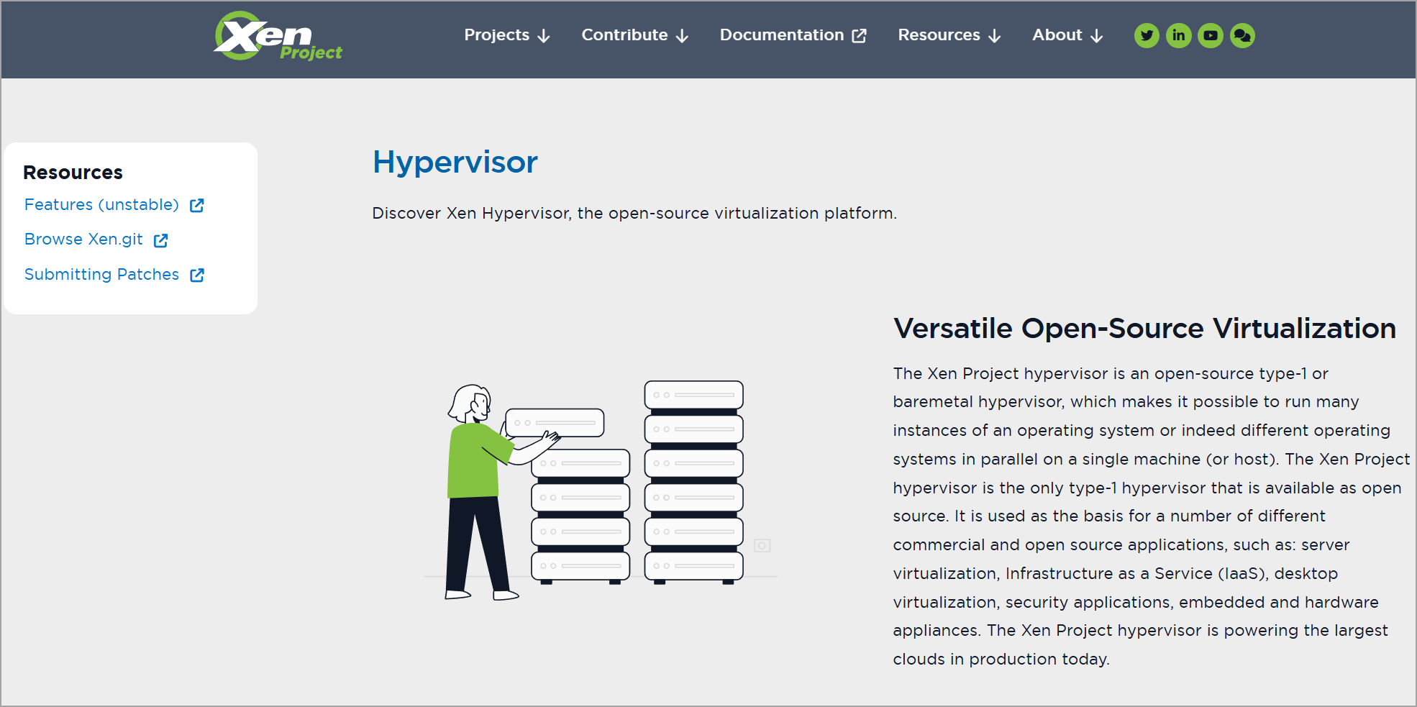Click the small camera placeholder icon near servers
The width and height of the screenshot is (1417, 707).
[762, 546]
